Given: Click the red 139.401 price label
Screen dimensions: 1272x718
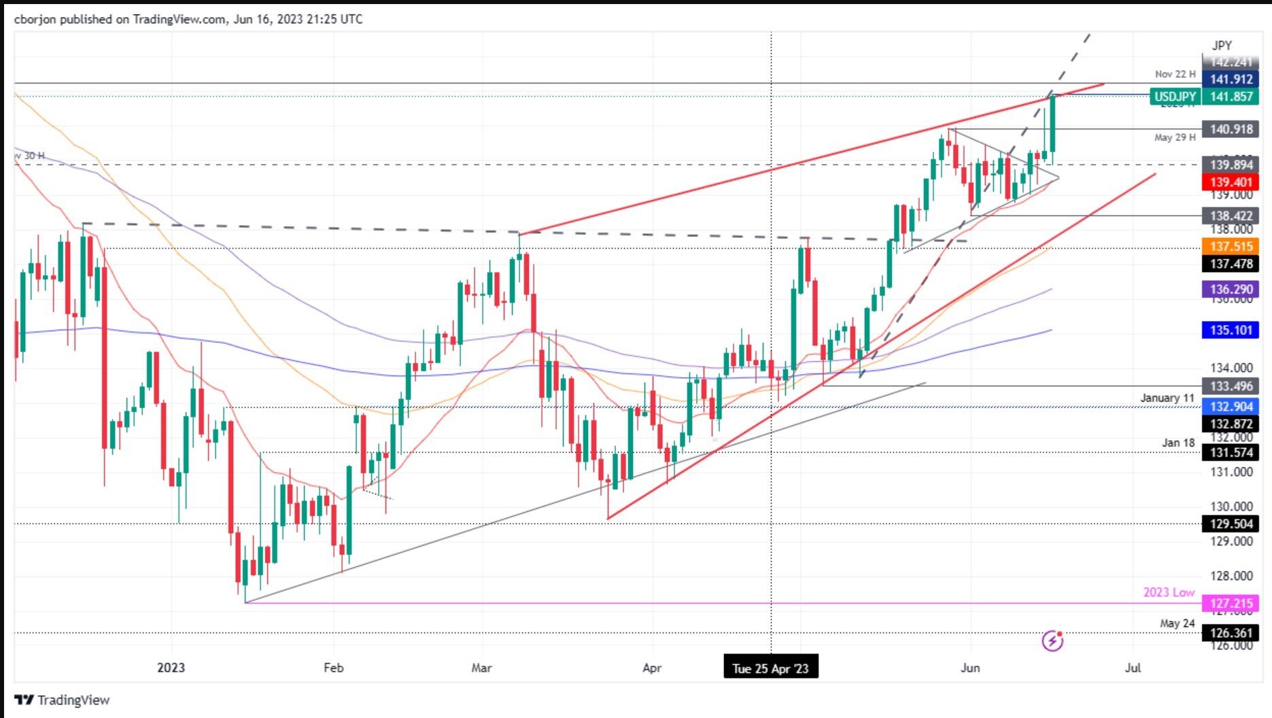Looking at the screenshot, I should pyautogui.click(x=1231, y=182).
